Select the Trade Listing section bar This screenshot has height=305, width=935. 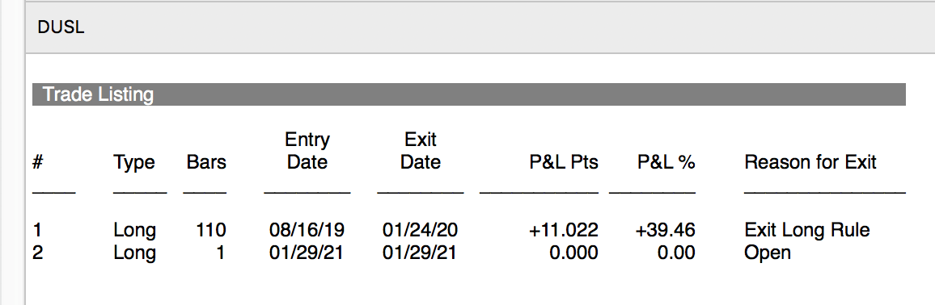coord(468,94)
